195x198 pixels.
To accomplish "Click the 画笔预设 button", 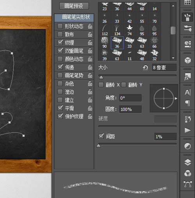I will [x=74, y=6].
